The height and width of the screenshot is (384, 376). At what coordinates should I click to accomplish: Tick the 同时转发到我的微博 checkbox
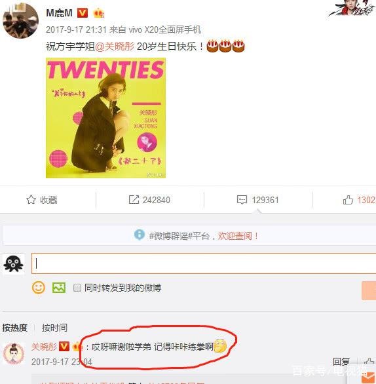pos(77,288)
